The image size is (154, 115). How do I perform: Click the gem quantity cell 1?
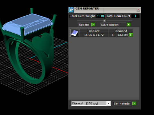[x=113, y=35]
